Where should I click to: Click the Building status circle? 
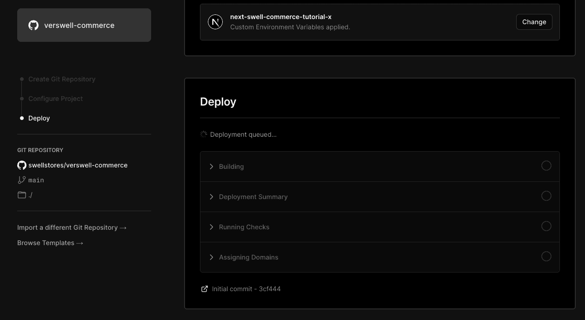[x=546, y=166]
